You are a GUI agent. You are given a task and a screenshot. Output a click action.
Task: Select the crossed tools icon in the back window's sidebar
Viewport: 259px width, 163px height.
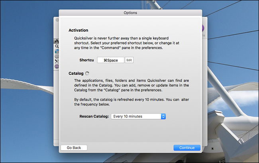[57, 61]
